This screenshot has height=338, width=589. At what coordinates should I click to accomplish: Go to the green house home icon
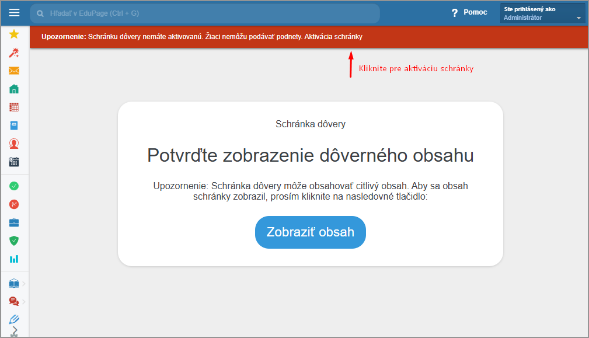(x=14, y=89)
